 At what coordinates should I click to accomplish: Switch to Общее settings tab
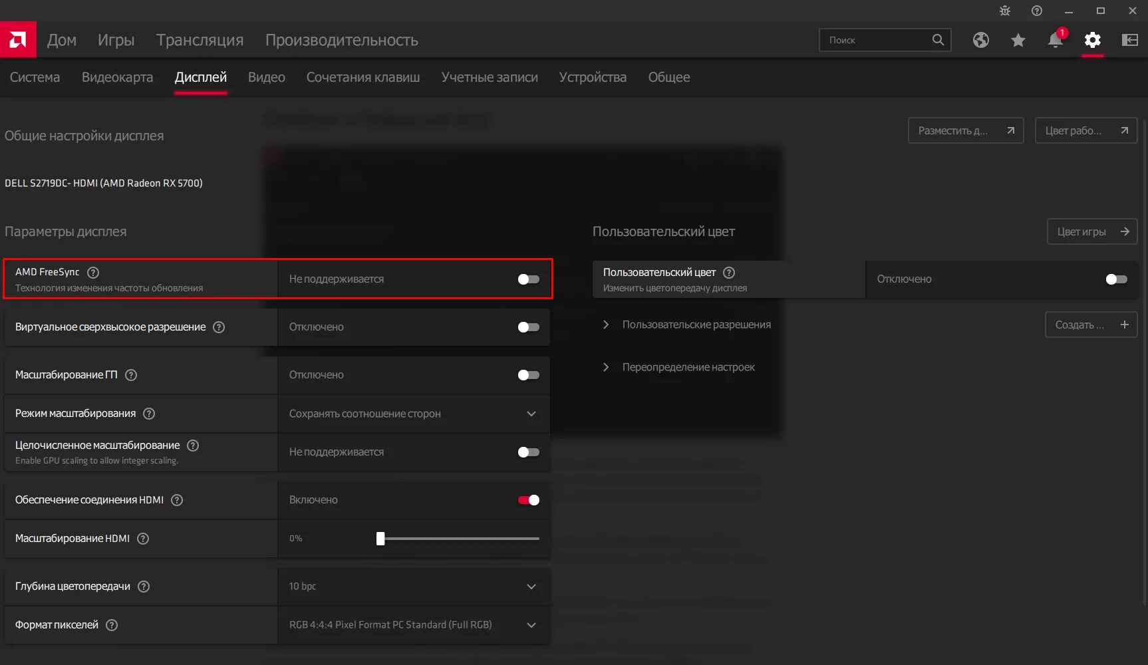[x=669, y=77]
